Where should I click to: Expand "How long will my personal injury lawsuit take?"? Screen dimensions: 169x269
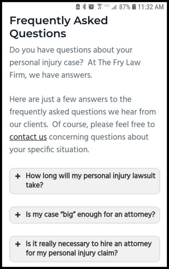pos(85,181)
